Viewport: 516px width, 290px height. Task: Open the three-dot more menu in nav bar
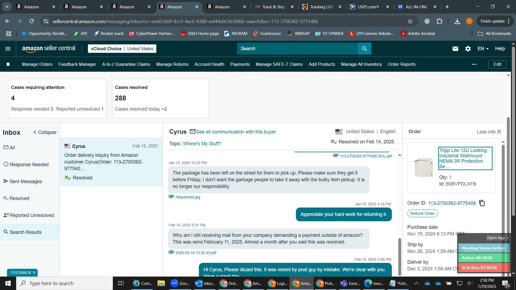click(474, 64)
